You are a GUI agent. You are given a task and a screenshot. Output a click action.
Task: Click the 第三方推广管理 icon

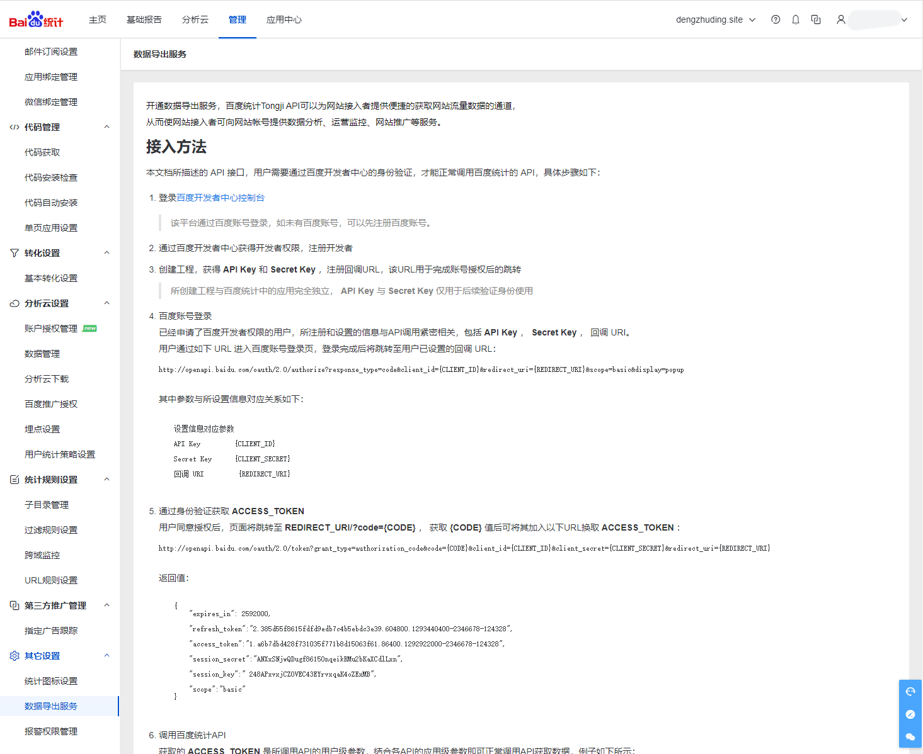14,605
